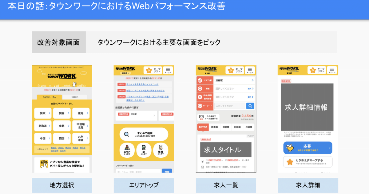Click とりあえずキープする button
Screen dimensions: 369x194
[308, 162]
